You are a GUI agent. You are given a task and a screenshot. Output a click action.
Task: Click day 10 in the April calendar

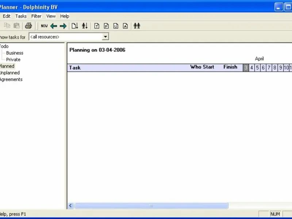click(286, 68)
